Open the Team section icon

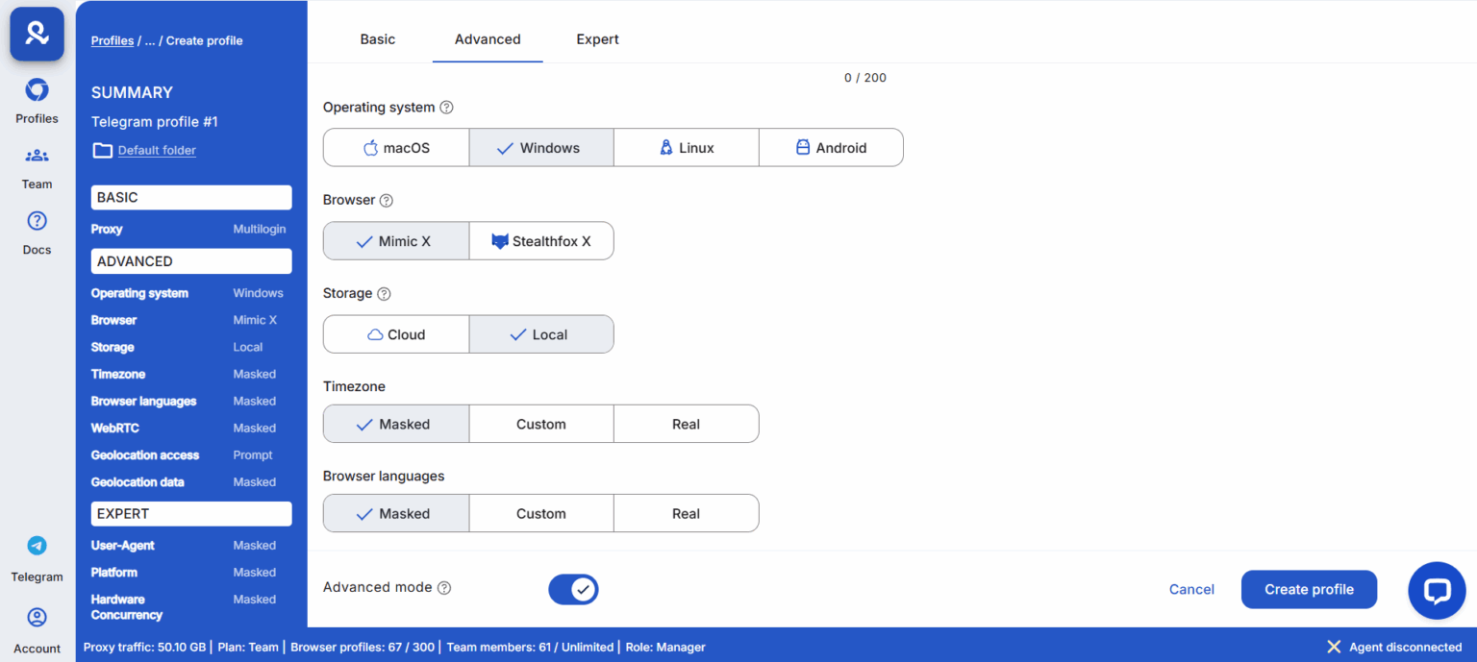(37, 156)
